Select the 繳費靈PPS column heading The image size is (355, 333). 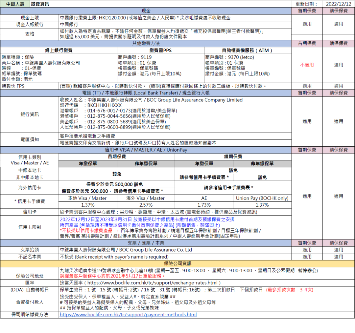point(160,51)
